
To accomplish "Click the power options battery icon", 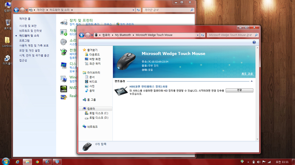I will coord(64,52).
